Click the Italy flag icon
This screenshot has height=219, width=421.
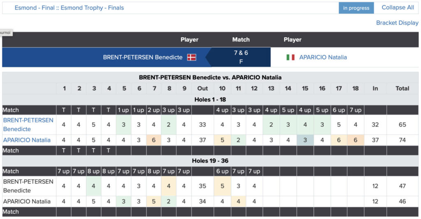click(291, 57)
